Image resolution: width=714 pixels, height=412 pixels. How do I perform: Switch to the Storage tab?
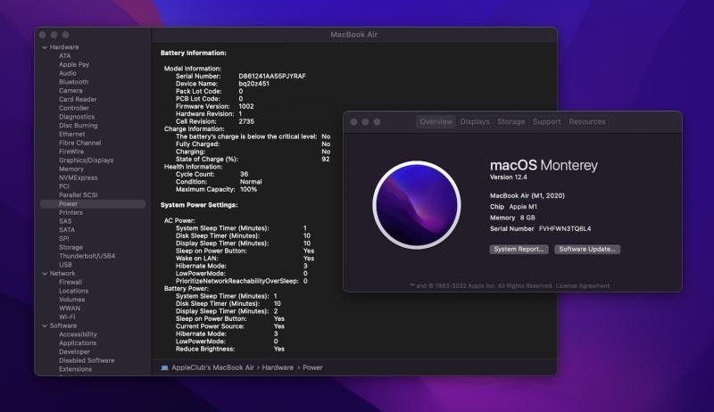511,122
